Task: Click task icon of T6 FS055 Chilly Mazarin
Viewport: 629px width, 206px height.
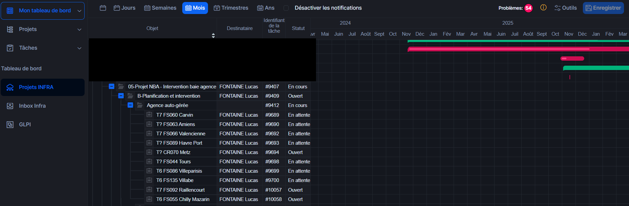Action: 149,199
